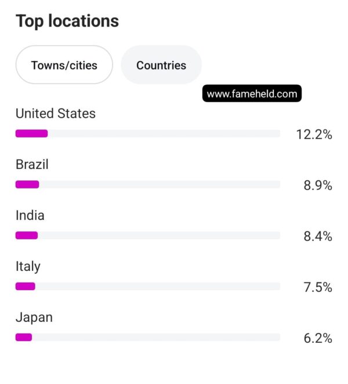Click the India magenta progress bar
The height and width of the screenshot is (384, 348).
(x=27, y=236)
